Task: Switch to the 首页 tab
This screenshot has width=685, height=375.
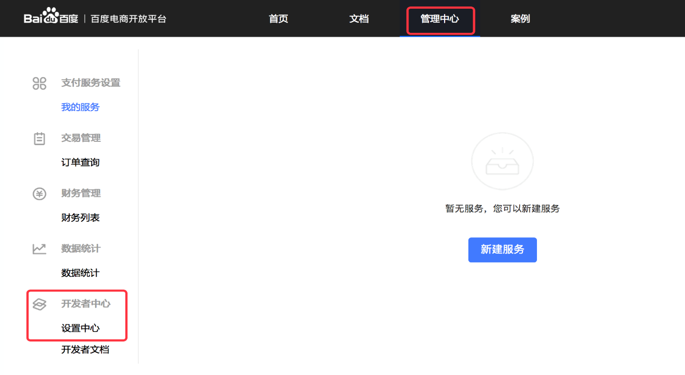Action: (278, 18)
